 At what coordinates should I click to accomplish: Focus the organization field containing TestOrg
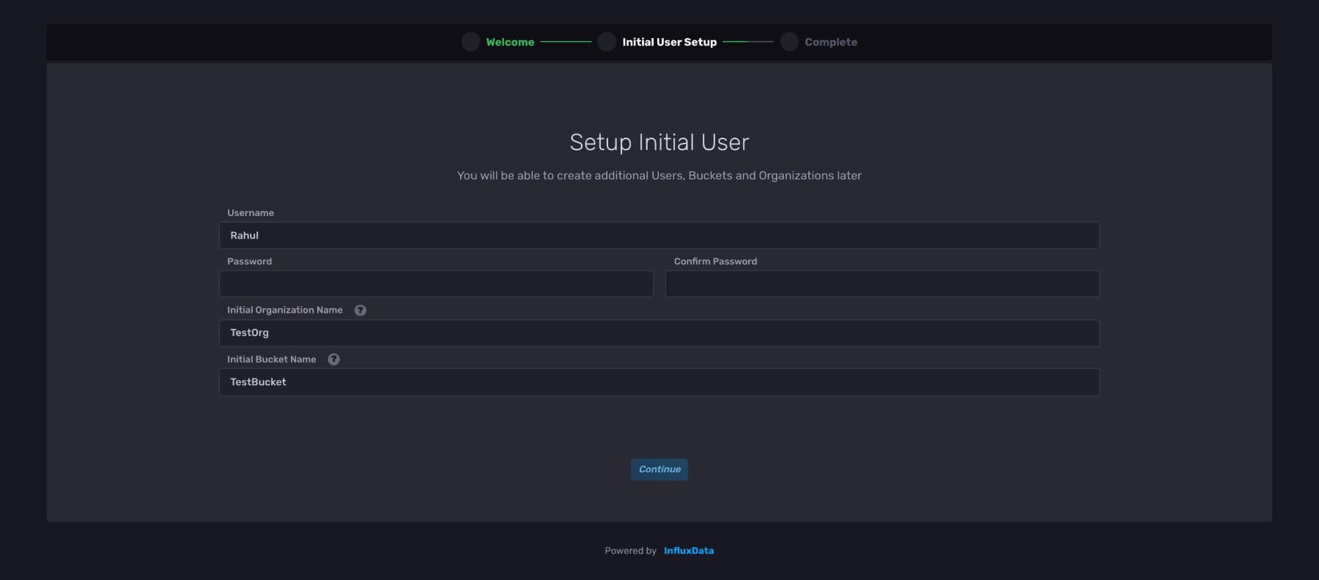pyautogui.click(x=659, y=333)
